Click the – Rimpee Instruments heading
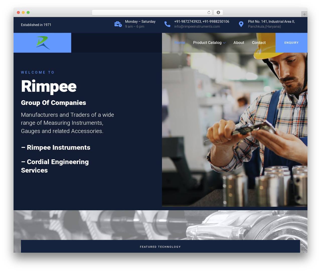Screen dimensions: 321x272 click(x=56, y=148)
